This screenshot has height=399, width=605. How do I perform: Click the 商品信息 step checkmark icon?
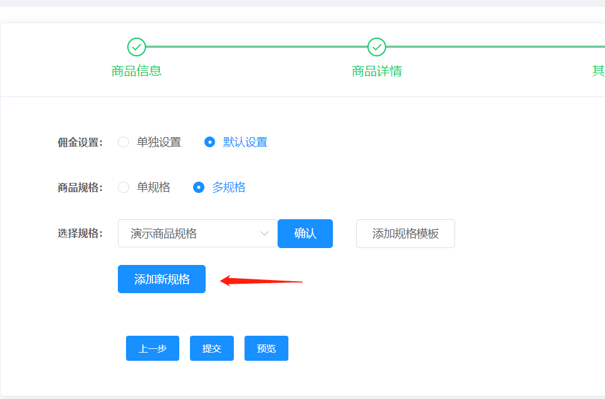136,47
